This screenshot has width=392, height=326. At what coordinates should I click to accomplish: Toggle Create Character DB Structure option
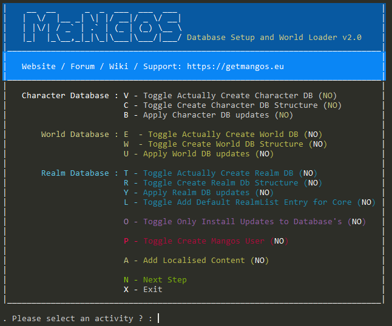(232, 105)
